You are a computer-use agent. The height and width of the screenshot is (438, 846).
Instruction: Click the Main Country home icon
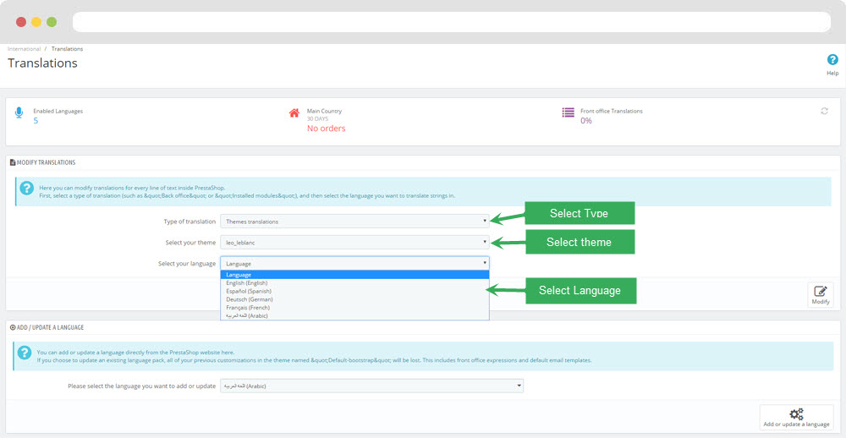click(294, 113)
